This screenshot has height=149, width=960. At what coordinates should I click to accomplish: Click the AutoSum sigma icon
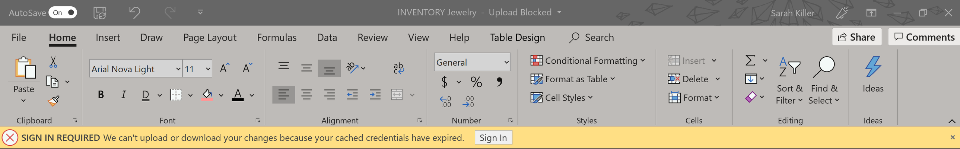tap(750, 60)
